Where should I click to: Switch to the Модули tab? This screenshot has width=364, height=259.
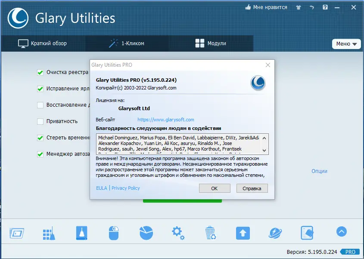tap(211, 43)
